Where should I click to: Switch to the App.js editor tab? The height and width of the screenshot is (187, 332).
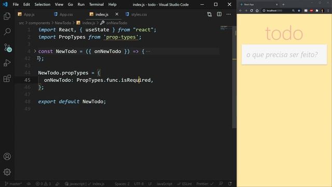(26, 14)
